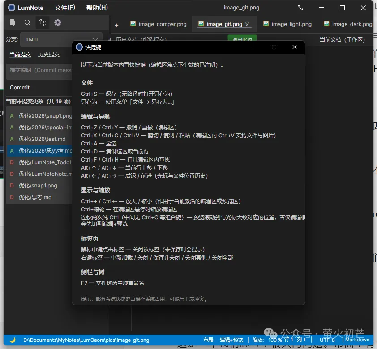Select deleted file 优化\思考.md
Screen dimensions: 377x349
[x=40, y=197]
